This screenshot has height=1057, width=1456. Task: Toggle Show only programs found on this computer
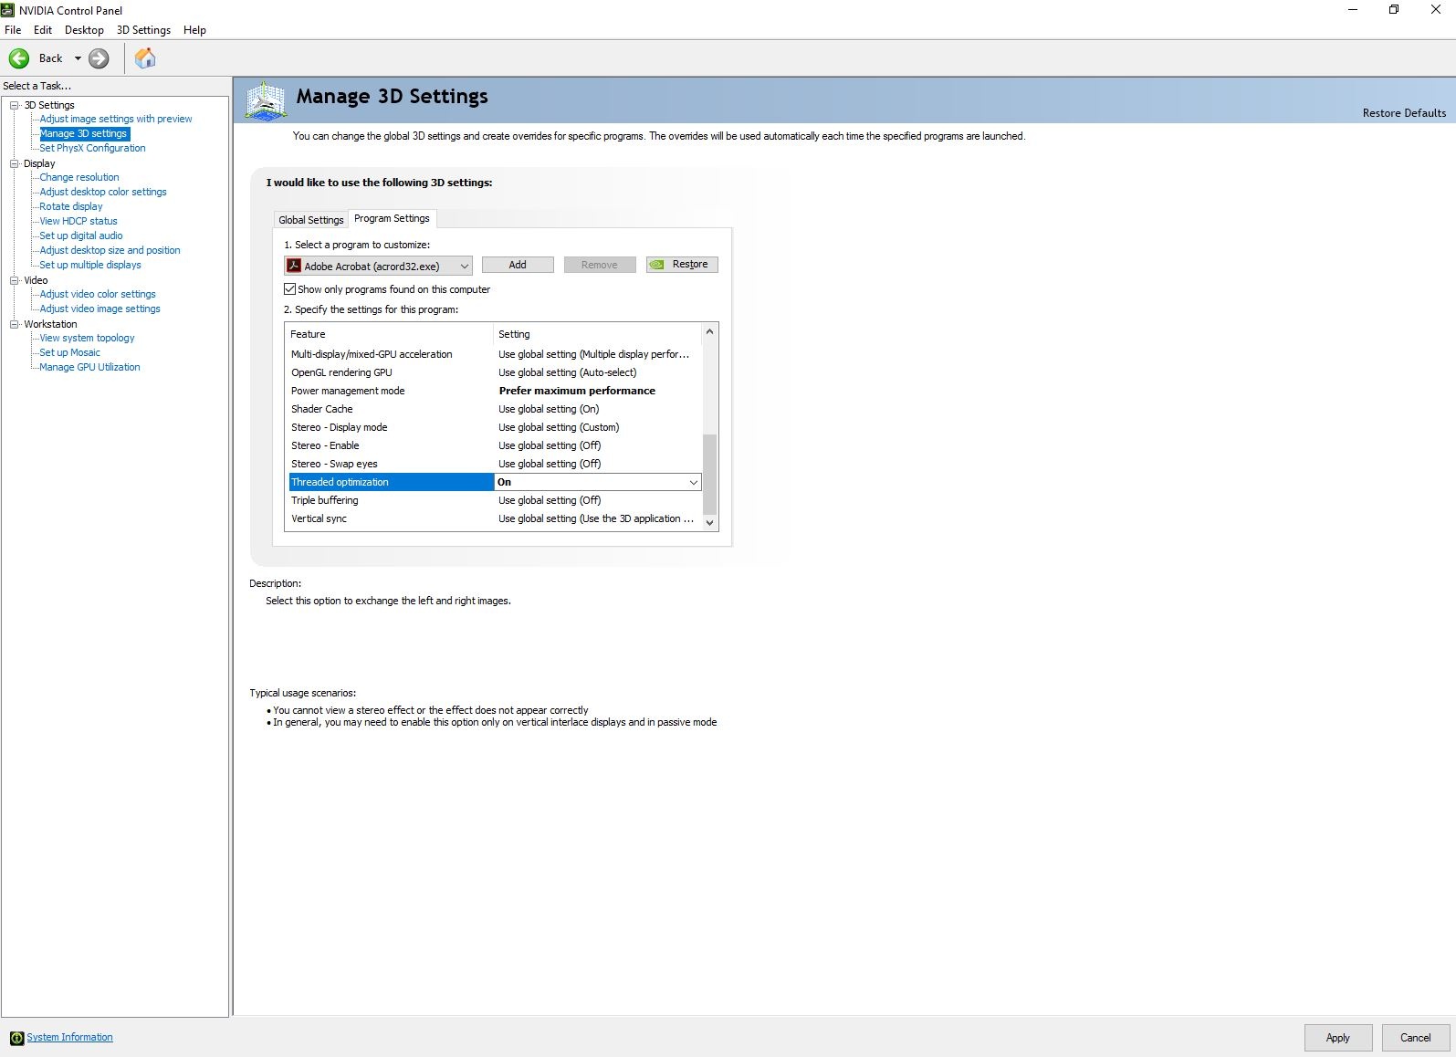click(290, 289)
